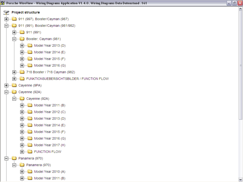Click the Project structure root icon
The width and height of the screenshot is (243, 182).
[6, 12]
